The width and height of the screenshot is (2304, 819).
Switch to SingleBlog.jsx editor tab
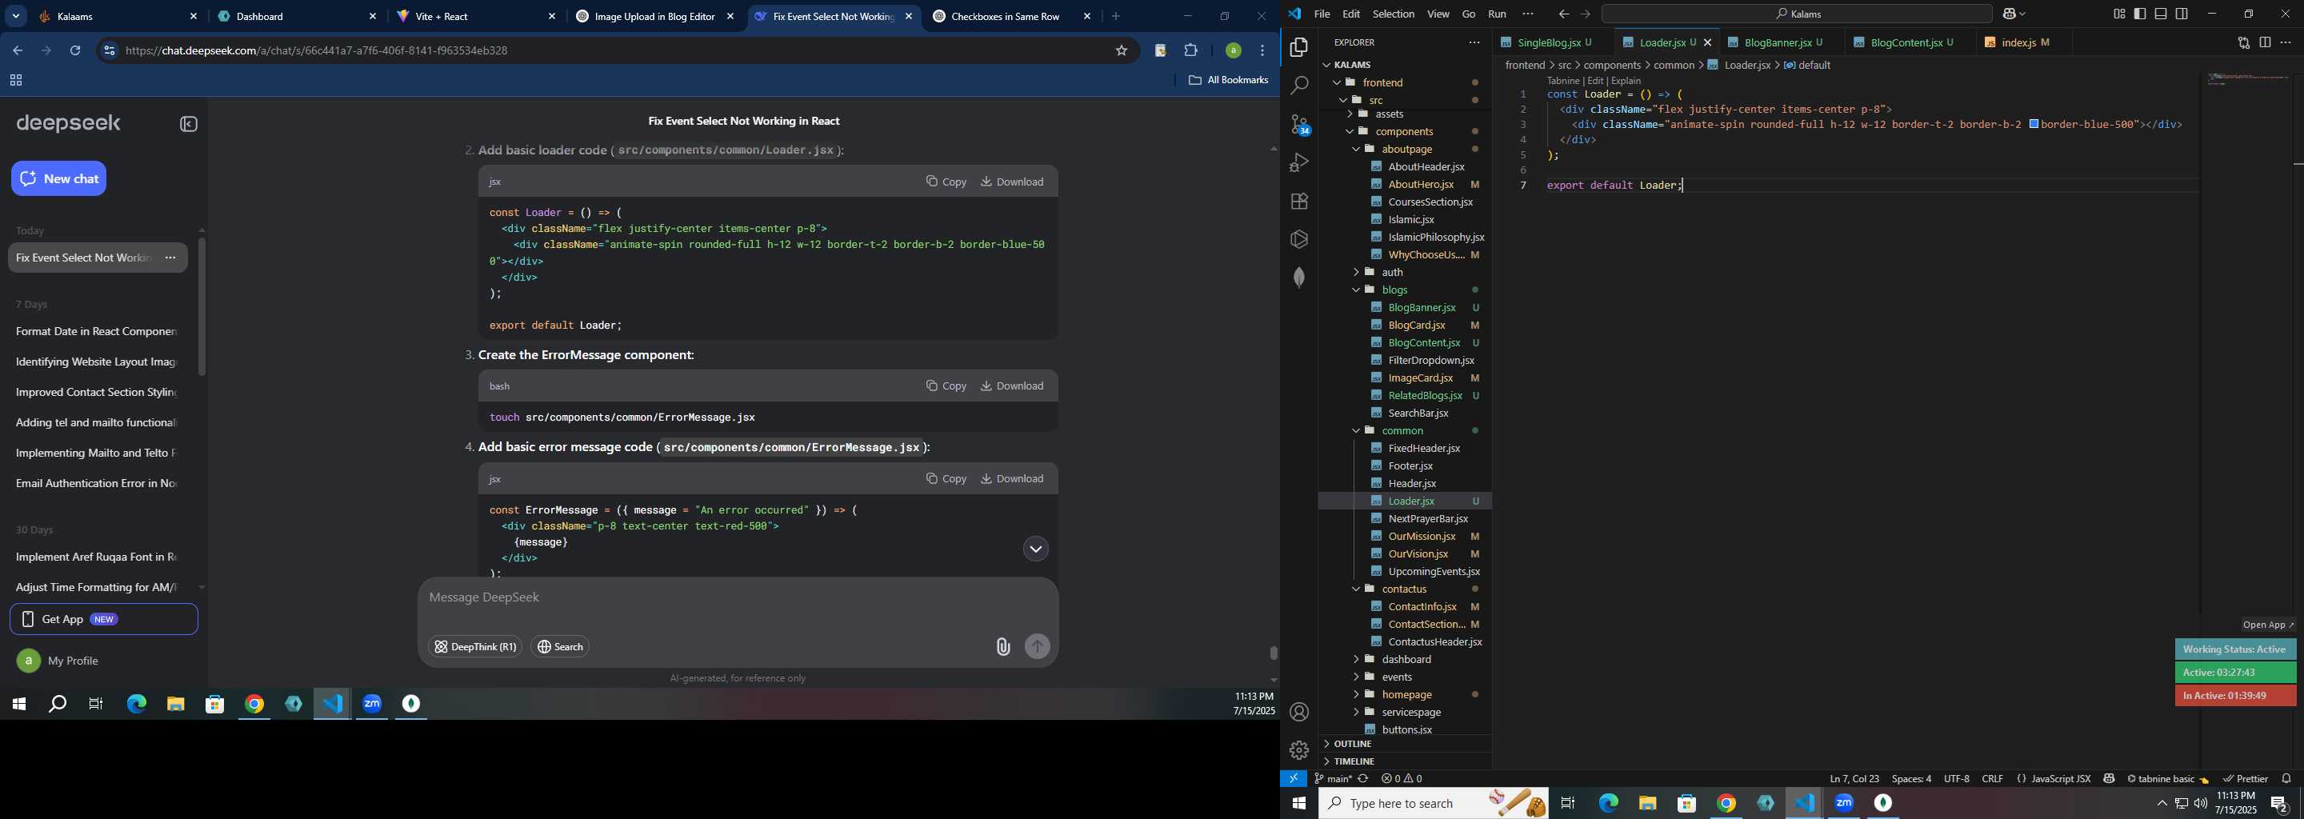[x=1547, y=43]
